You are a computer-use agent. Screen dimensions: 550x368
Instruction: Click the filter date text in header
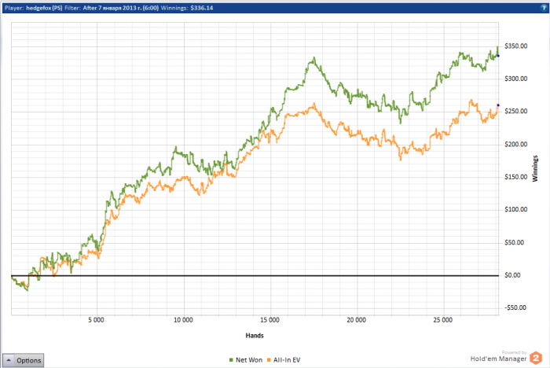pyautogui.click(x=121, y=8)
